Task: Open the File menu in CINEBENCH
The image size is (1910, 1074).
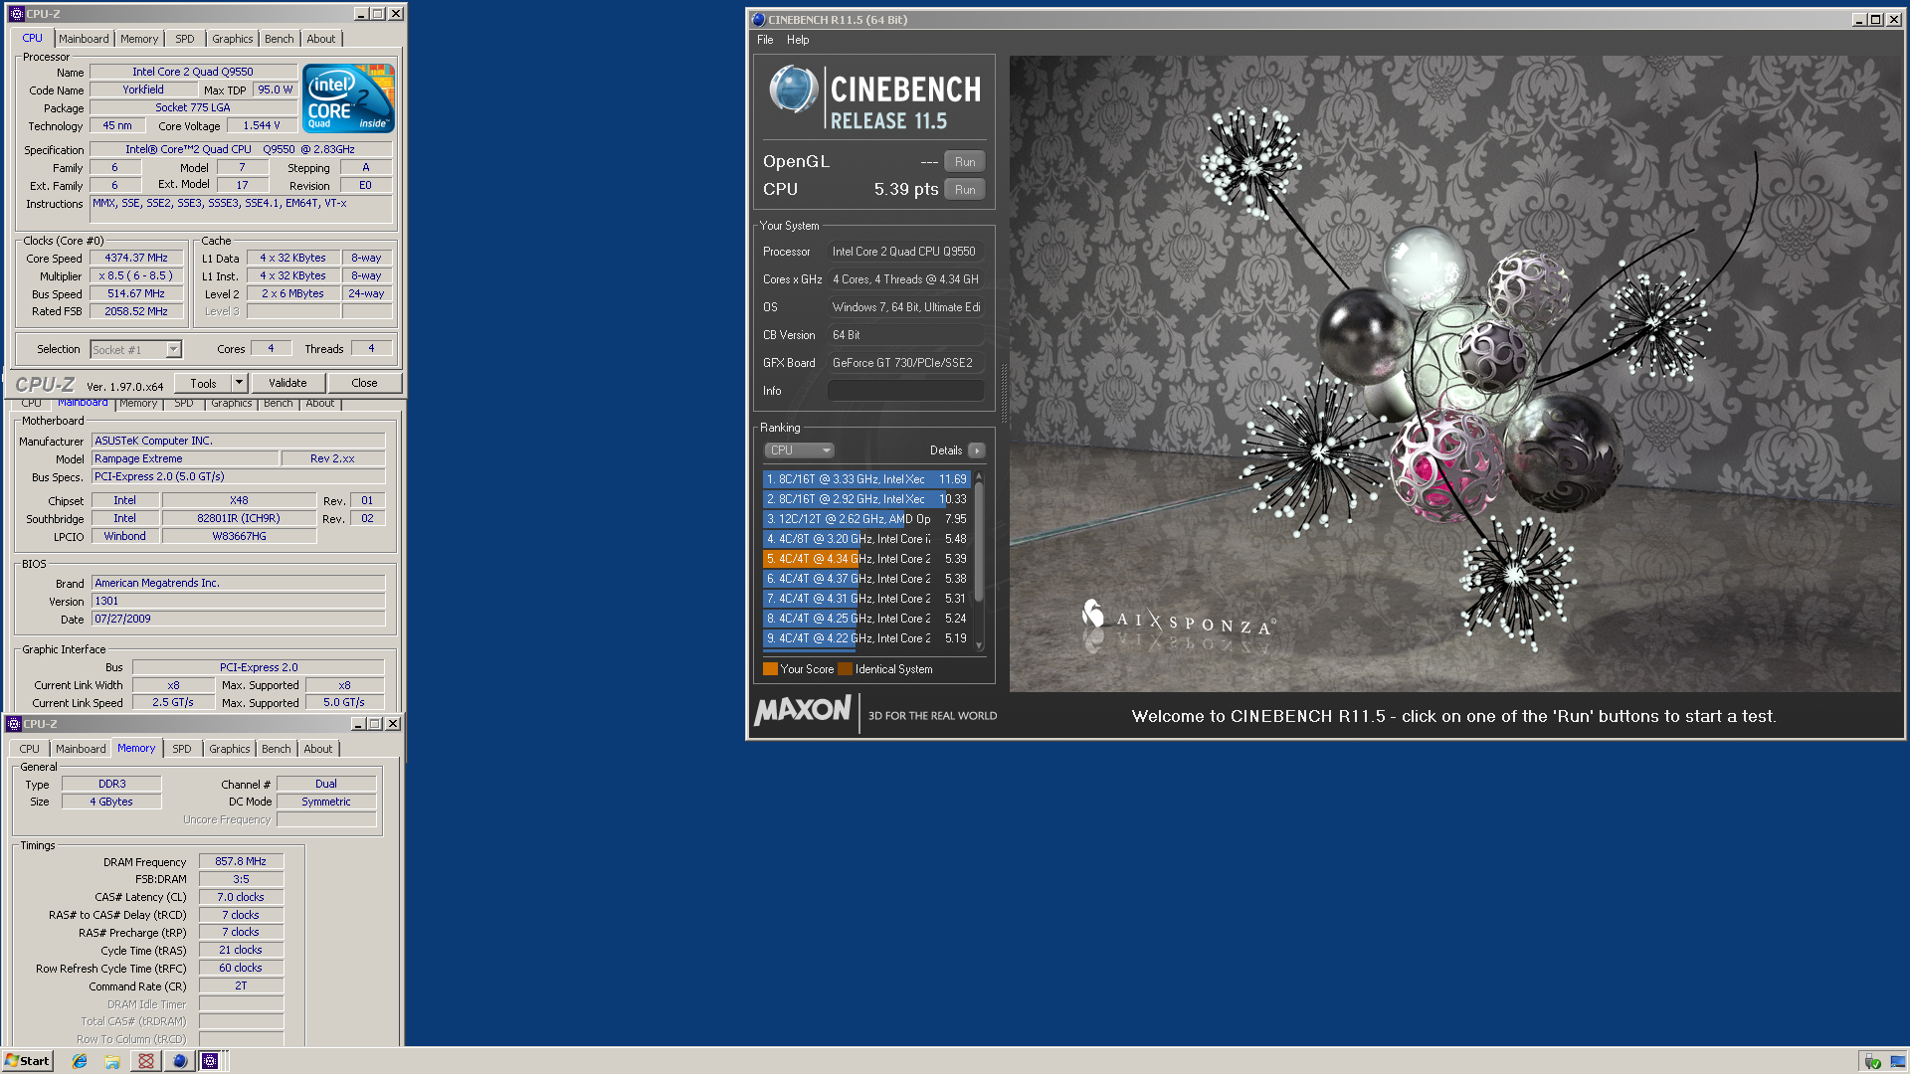Action: pos(765,40)
